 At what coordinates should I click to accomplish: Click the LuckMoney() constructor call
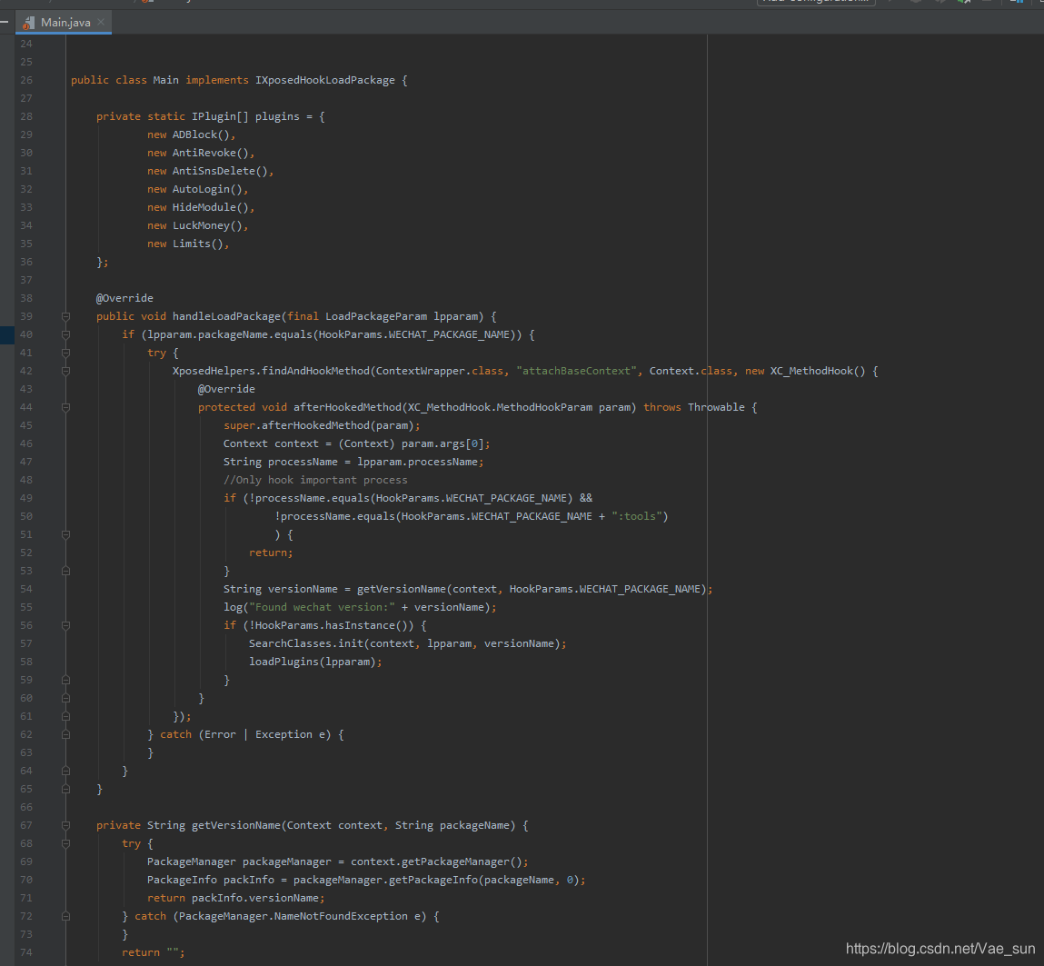click(208, 225)
